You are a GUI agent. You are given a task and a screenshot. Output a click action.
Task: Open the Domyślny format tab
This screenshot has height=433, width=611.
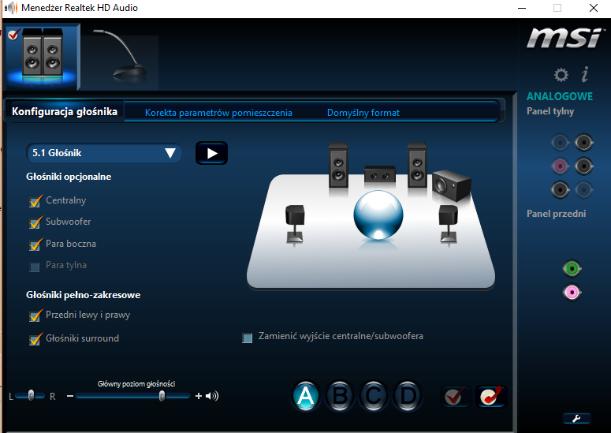[x=363, y=113]
